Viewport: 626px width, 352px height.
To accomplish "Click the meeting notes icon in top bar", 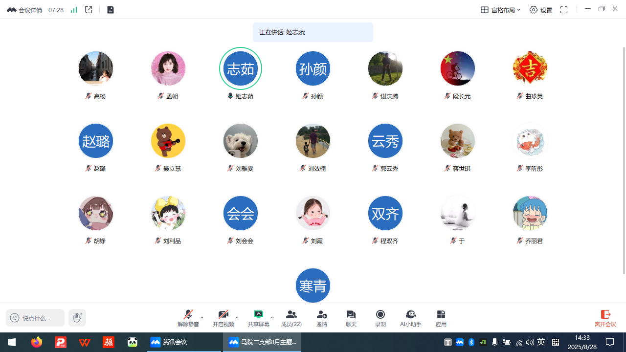I will tap(111, 10).
